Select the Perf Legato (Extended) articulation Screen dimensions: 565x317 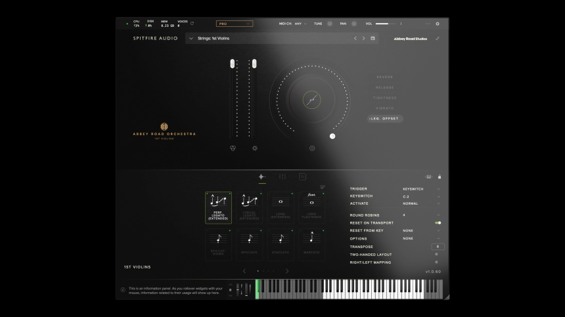218,207
